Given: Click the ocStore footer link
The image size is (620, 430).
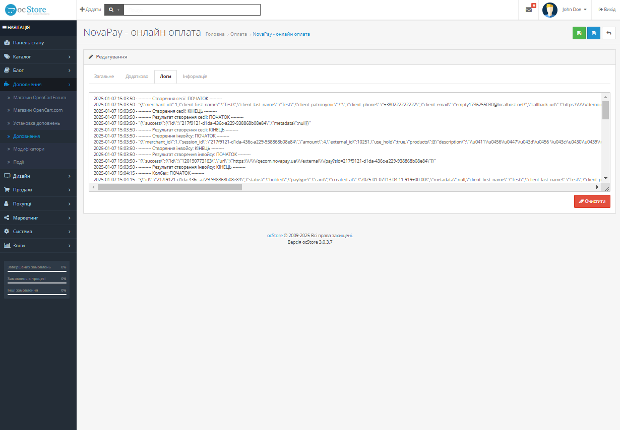Looking at the screenshot, I should pyautogui.click(x=275, y=235).
